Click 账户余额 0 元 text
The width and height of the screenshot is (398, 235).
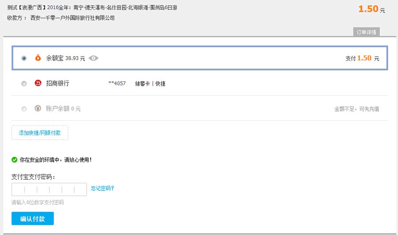tap(63, 109)
